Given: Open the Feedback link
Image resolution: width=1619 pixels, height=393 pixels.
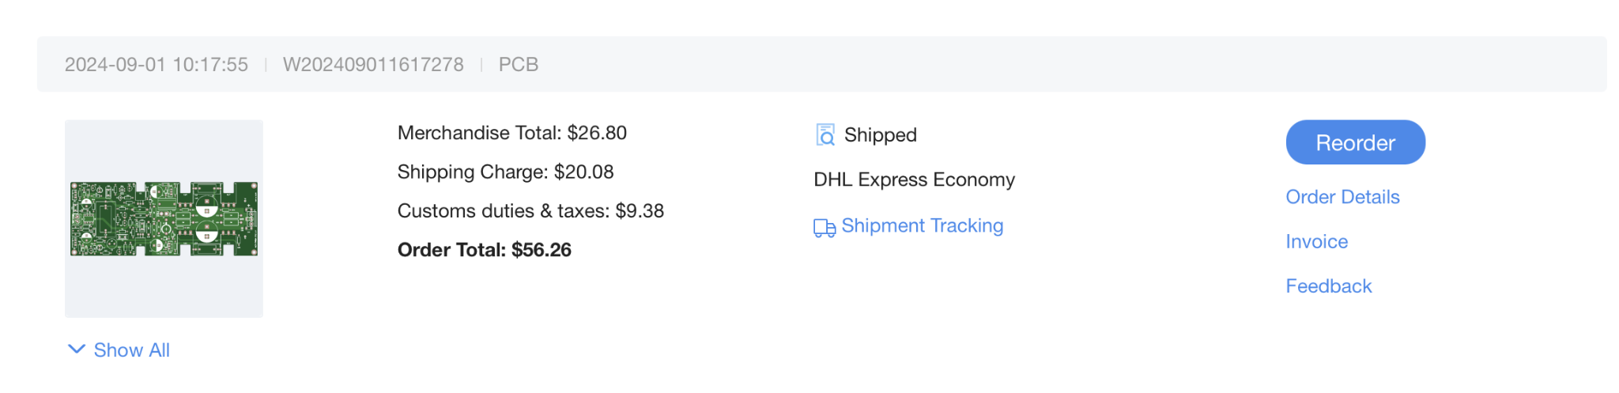Looking at the screenshot, I should [1329, 286].
